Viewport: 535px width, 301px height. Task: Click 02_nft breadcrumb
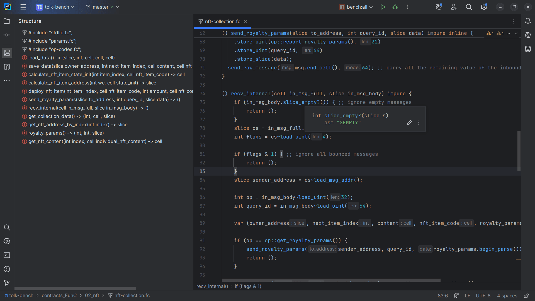click(92, 295)
